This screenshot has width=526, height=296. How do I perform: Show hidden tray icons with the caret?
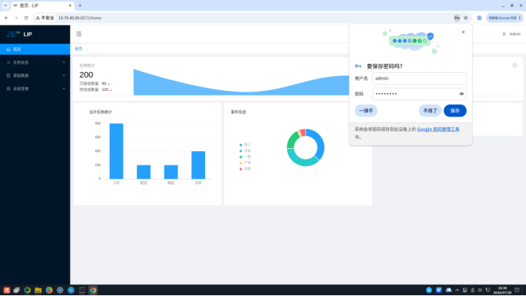(x=457, y=290)
